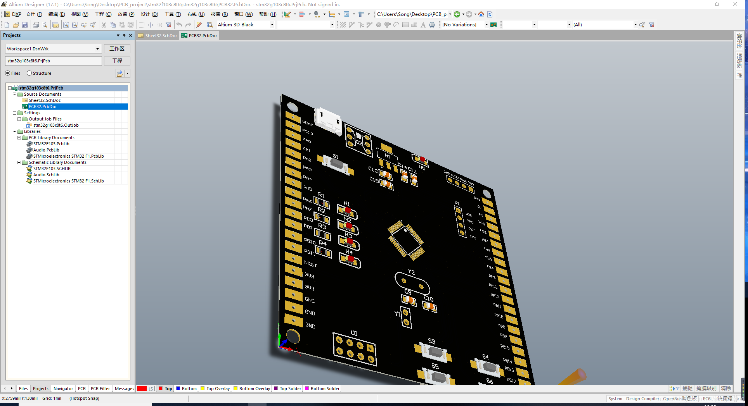Screen dimensions: 748x406
Task: Click the Undo arrow icon
Action: 179,25
